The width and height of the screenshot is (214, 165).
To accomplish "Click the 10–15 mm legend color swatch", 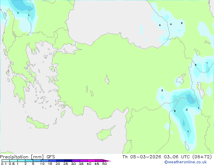I will [x=45, y=161].
